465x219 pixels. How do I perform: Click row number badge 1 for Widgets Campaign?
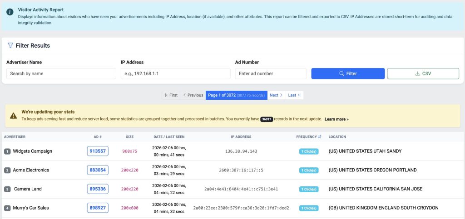[x=7, y=151]
